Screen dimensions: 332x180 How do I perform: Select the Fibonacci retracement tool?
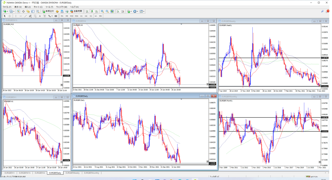pyautogui.click(x=35, y=16)
